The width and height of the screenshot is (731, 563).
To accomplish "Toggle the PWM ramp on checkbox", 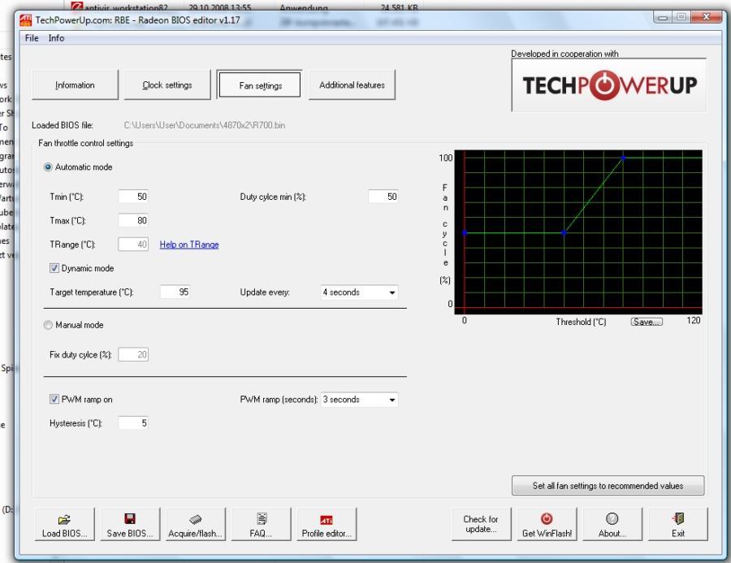I will [54, 399].
